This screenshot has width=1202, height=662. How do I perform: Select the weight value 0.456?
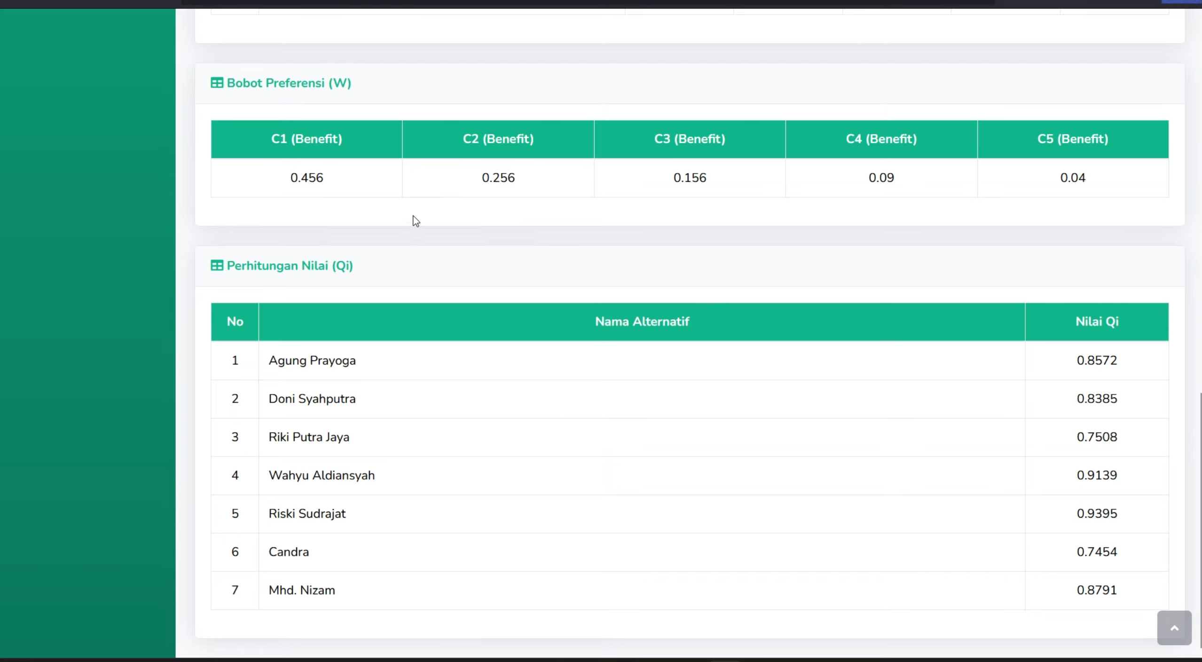[x=306, y=178]
